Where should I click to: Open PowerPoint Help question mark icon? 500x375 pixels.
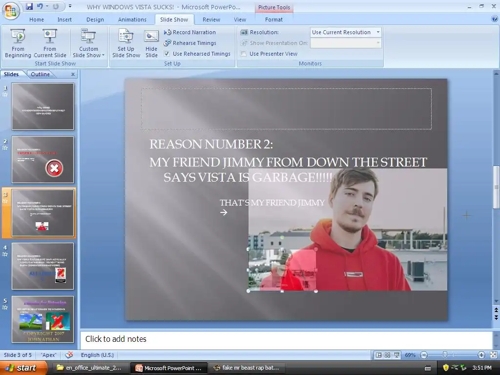pyautogui.click(x=495, y=19)
